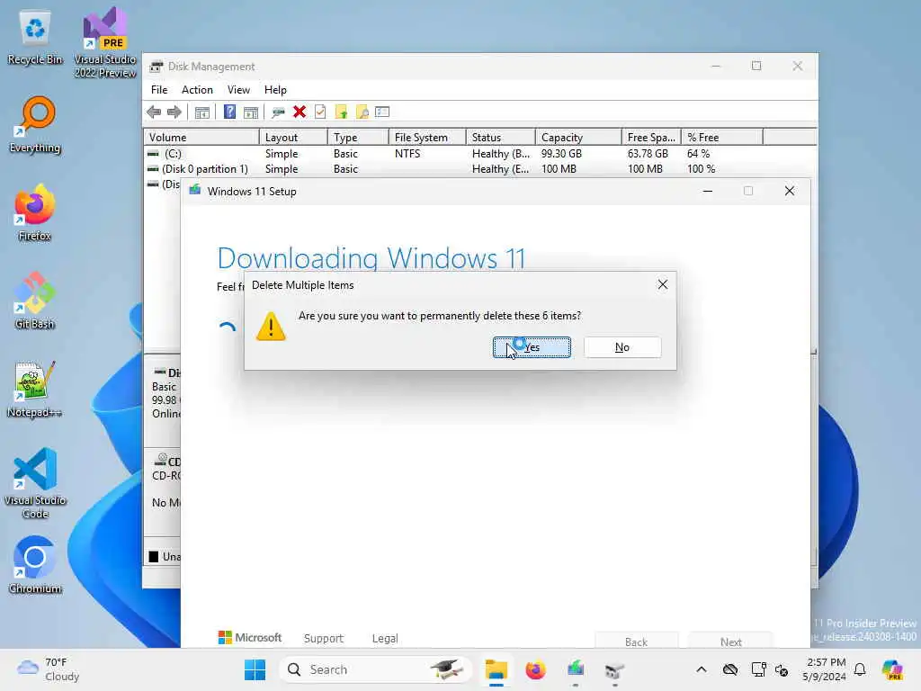The height and width of the screenshot is (691, 921).
Task: Open the File menu in Disk Management
Action: [x=159, y=90]
